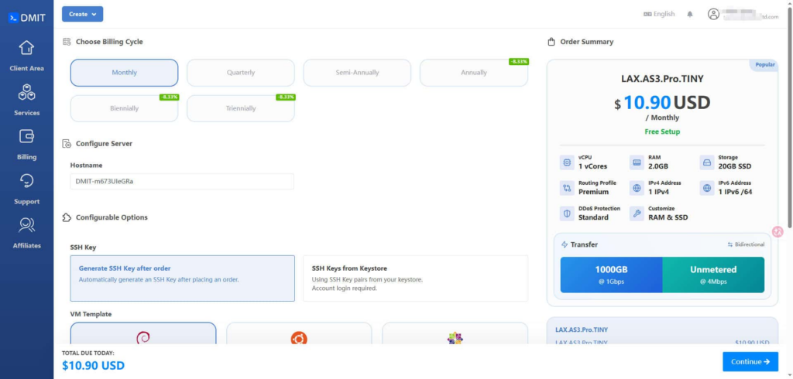The height and width of the screenshot is (379, 793).
Task: Choose SSH Keys from Keystore option
Action: (415, 278)
